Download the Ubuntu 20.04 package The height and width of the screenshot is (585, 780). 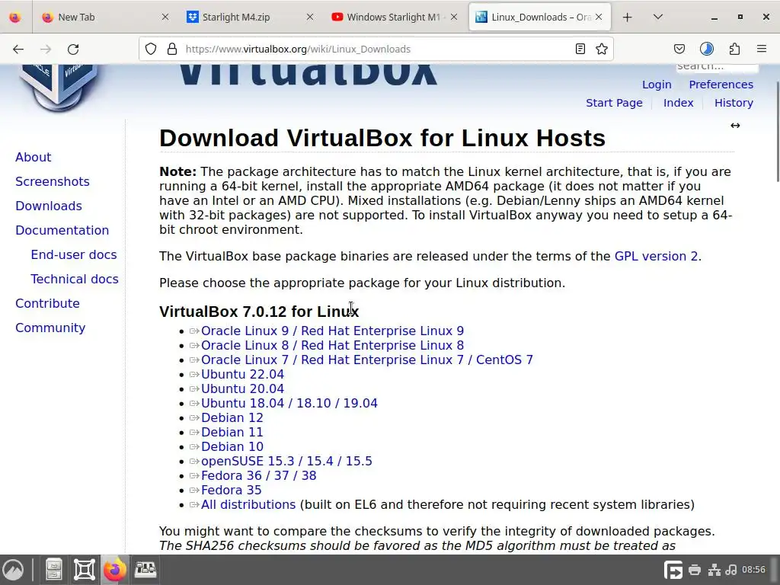[242, 388]
